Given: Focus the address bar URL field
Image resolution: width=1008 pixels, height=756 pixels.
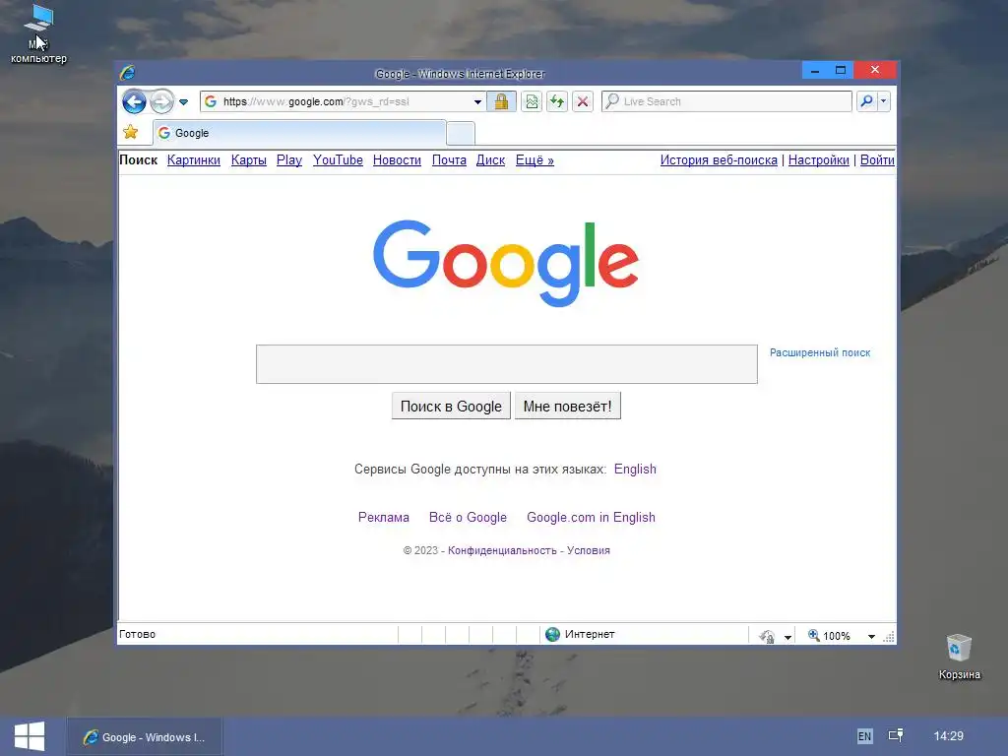Looking at the screenshot, I should tap(344, 101).
